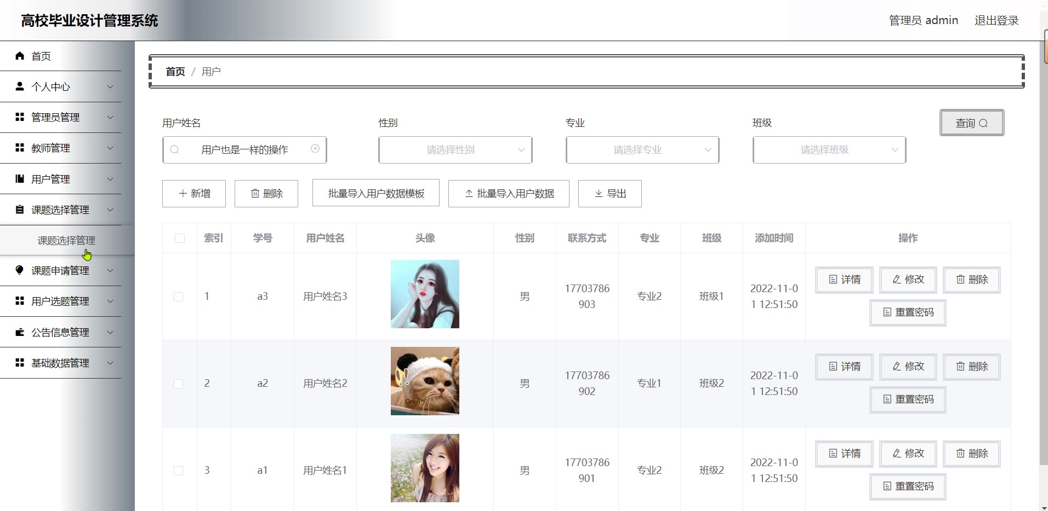This screenshot has height=511, width=1048.
Task: Click the book icon beside 用户管理
Action: (20, 179)
